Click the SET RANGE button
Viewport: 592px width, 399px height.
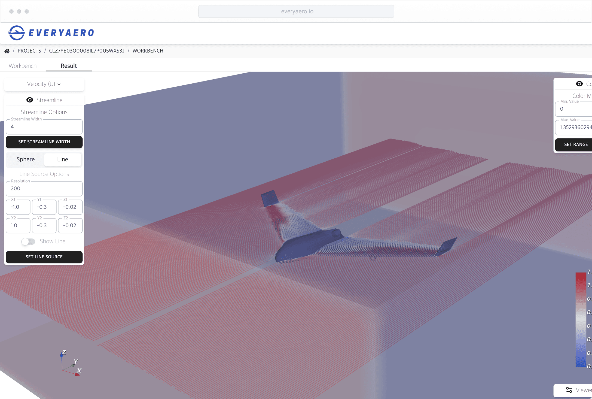coord(576,144)
